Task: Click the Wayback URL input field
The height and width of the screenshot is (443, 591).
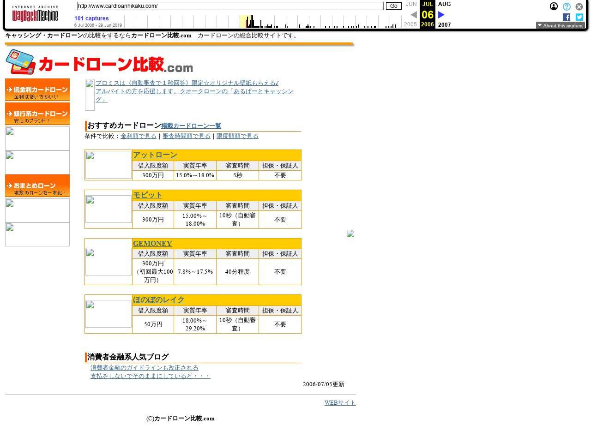Action: [230, 6]
